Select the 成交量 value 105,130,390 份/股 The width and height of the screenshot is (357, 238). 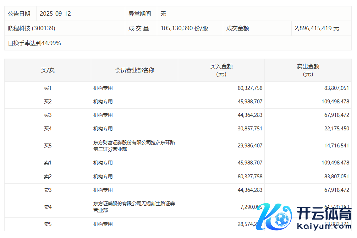click(x=184, y=28)
